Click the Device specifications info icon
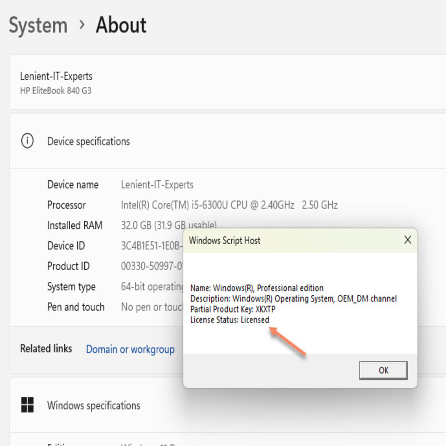This screenshot has width=446, height=446. [x=27, y=141]
